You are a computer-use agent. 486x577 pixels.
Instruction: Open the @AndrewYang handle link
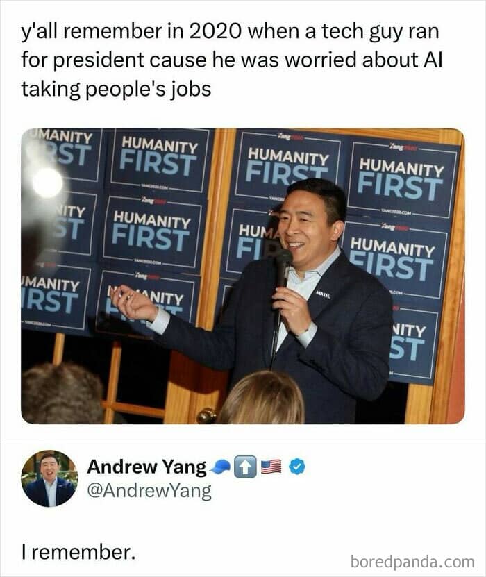(x=149, y=491)
